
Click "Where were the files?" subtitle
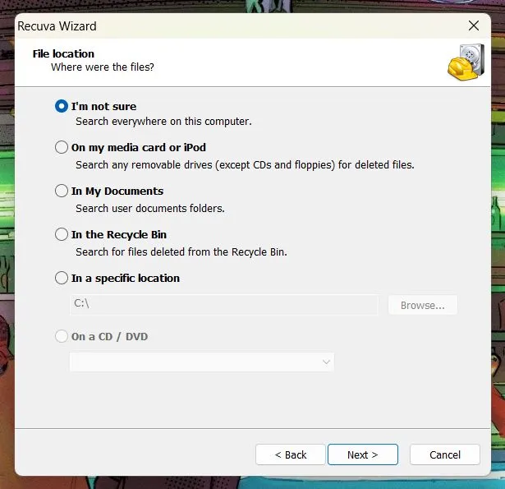click(x=103, y=67)
